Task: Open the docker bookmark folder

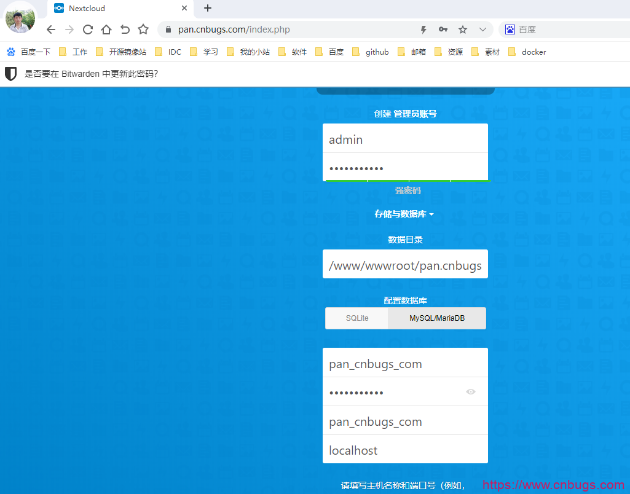Action: (x=527, y=52)
